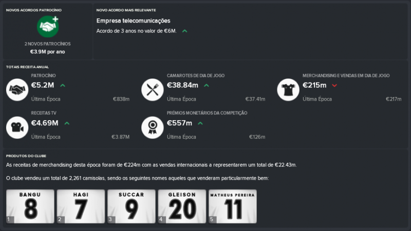Select the Gleison number 20 shirt

coord(182,206)
